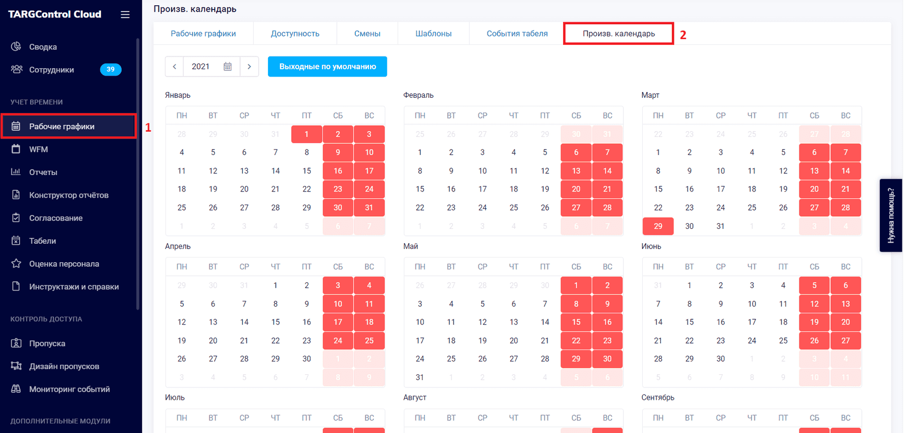
Task: Open Нужна помощь? side panel
Action: pos(891,215)
